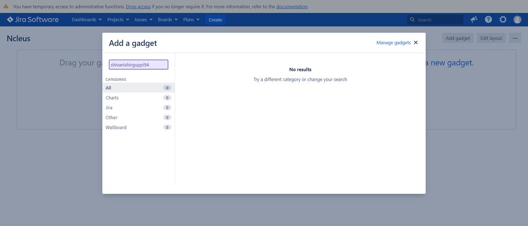This screenshot has width=528, height=226.
Task: Expand the Plans menu
Action: coord(192,20)
